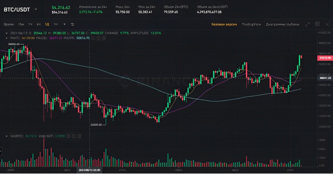Open MA indicator settings icon
Image resolution: width=333 pixels, height=174 pixels.
coord(99,38)
